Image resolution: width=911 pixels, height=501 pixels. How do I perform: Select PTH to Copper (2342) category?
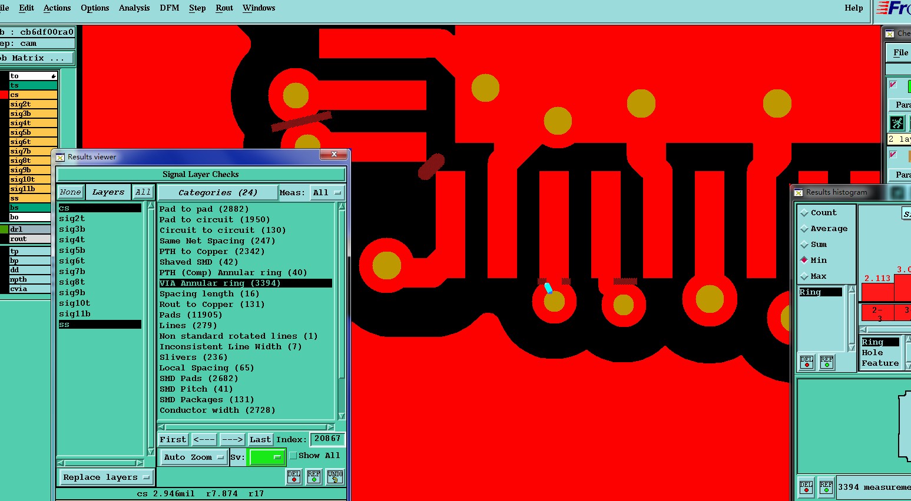click(213, 252)
